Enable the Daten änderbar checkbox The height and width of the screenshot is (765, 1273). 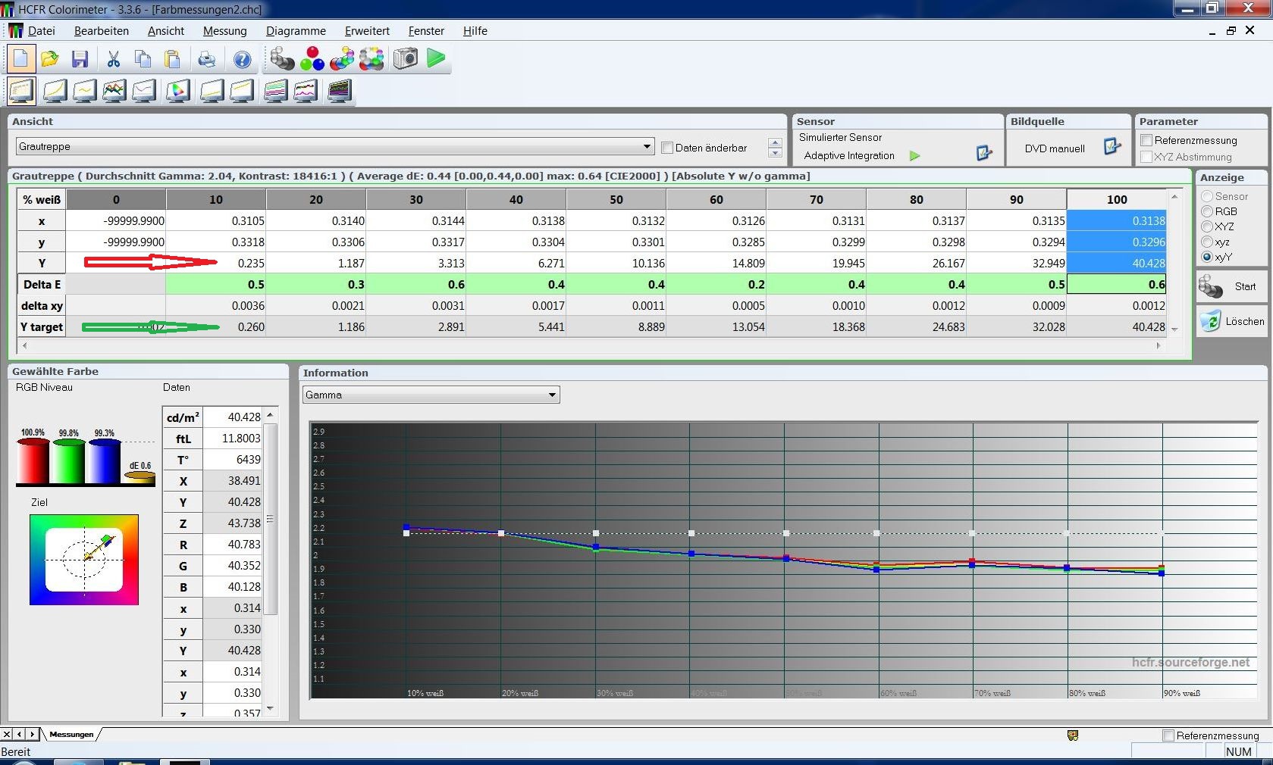click(667, 148)
